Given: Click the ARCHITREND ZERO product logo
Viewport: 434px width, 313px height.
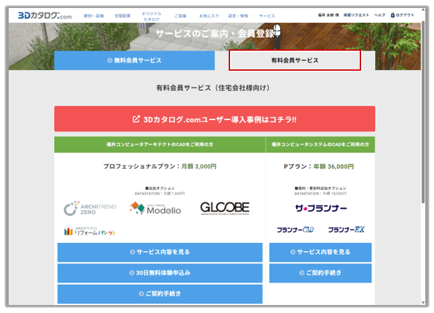Looking at the screenshot, I should (x=90, y=209).
